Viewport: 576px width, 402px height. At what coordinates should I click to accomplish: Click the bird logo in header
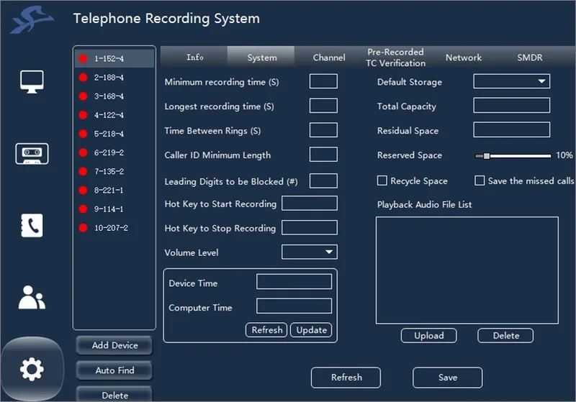32,20
